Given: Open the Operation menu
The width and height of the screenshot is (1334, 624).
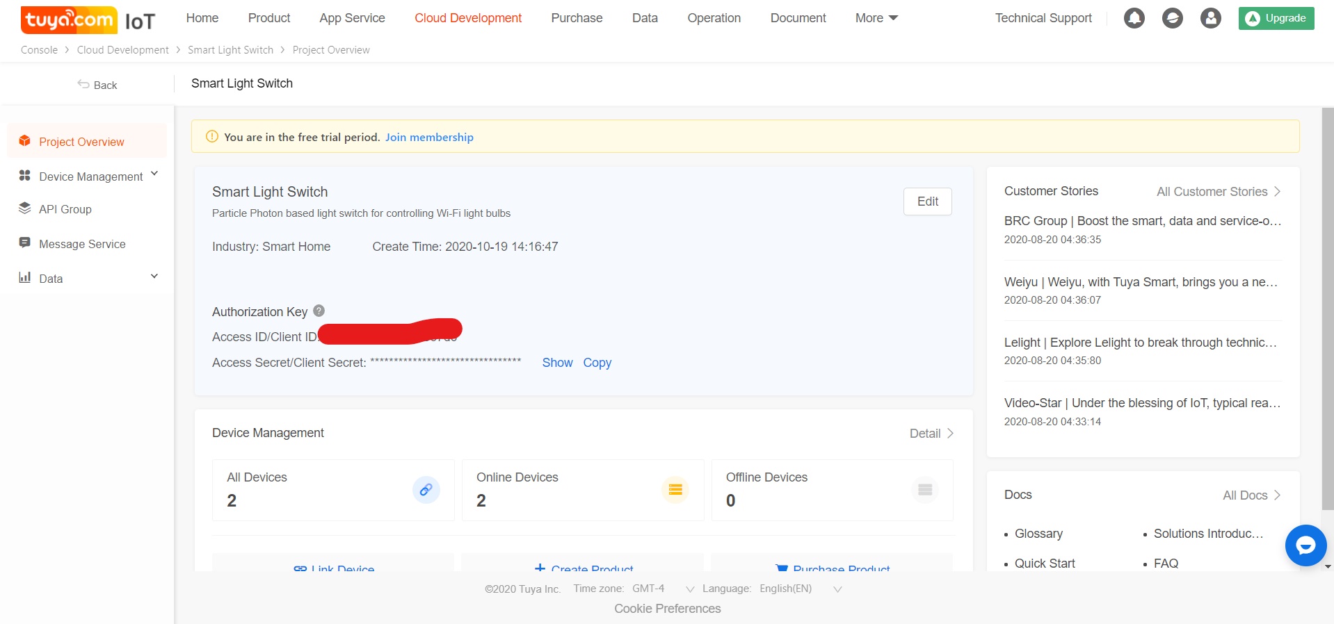Looking at the screenshot, I should (x=714, y=18).
